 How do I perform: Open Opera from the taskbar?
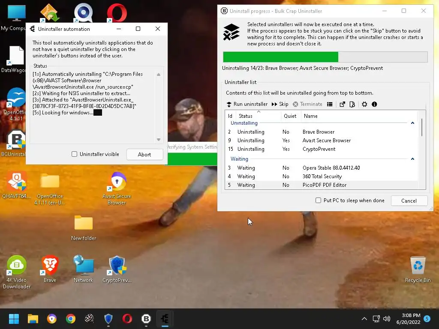(x=127, y=319)
